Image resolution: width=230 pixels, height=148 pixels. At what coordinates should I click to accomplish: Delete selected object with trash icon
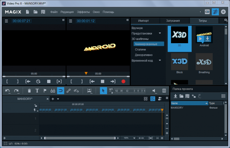(30, 91)
